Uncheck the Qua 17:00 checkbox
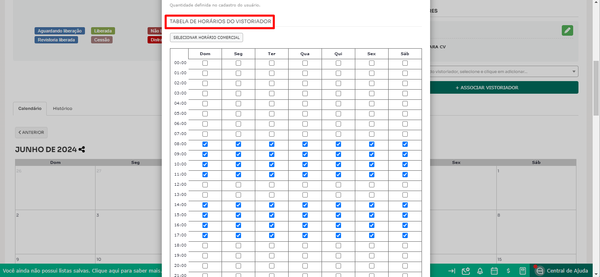This screenshot has height=277, width=600. (305, 235)
